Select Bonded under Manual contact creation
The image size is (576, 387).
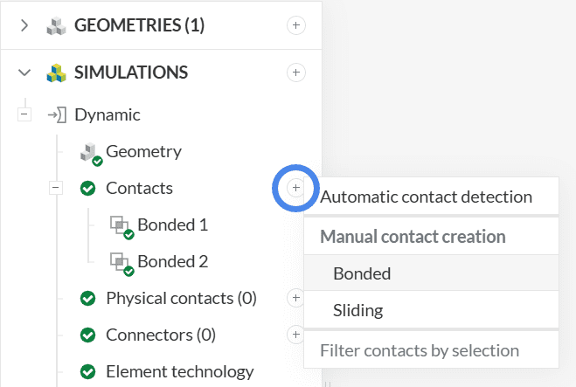tap(362, 273)
